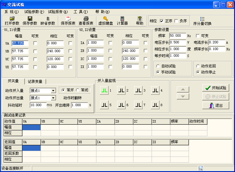The image size is (235, 172).
Task: Click the UB phase field 240.000
Action: 55,51
